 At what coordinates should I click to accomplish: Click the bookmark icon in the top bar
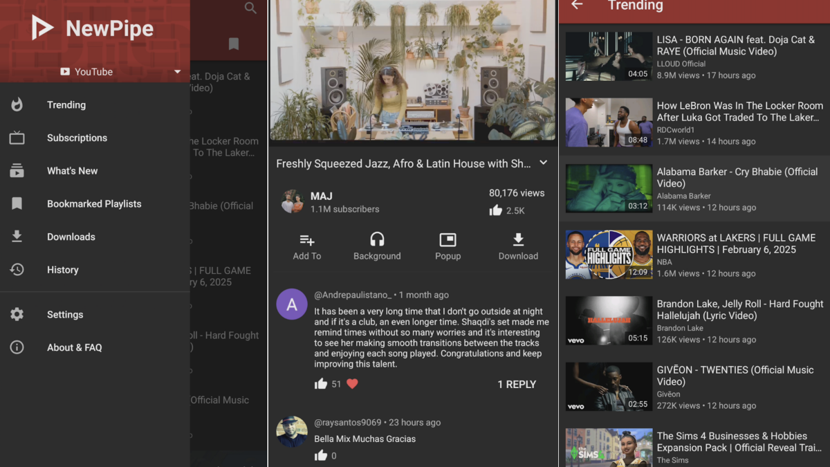pyautogui.click(x=233, y=44)
